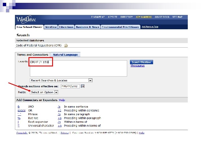Click the mm/dd/yyyy effective date field
This screenshot has width=203, height=152.
point(70,86)
